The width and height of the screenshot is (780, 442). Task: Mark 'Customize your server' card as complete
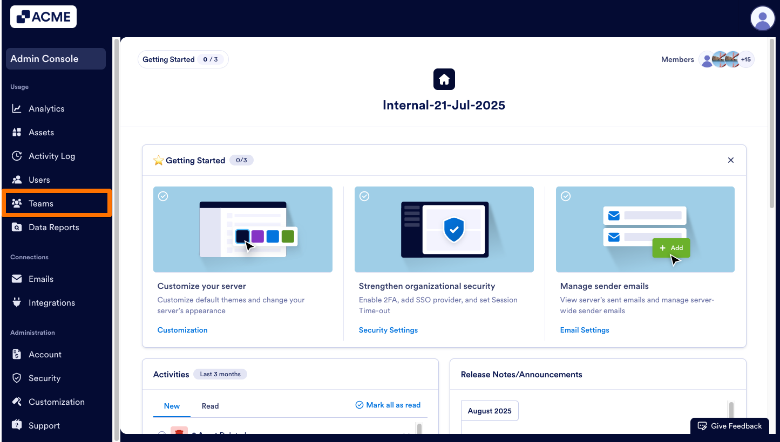163,196
